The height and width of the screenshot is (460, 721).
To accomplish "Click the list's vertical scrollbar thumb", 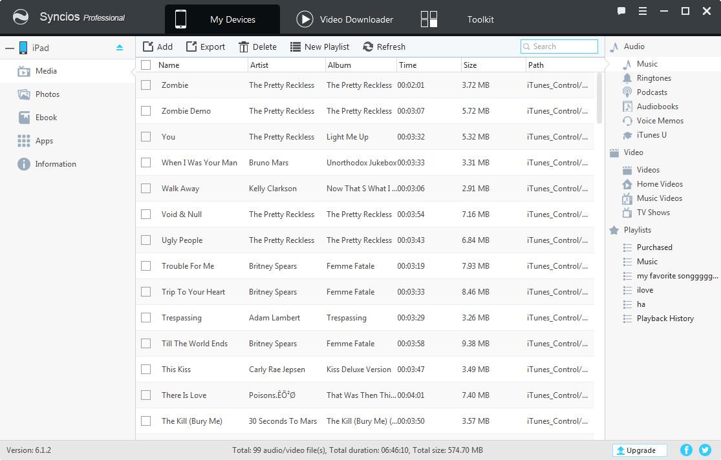I will point(599,98).
